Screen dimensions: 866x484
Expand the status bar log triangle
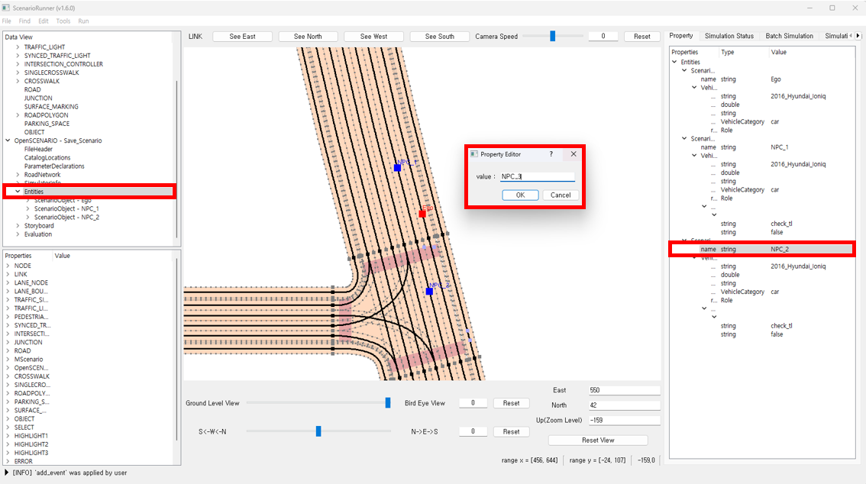click(7, 473)
